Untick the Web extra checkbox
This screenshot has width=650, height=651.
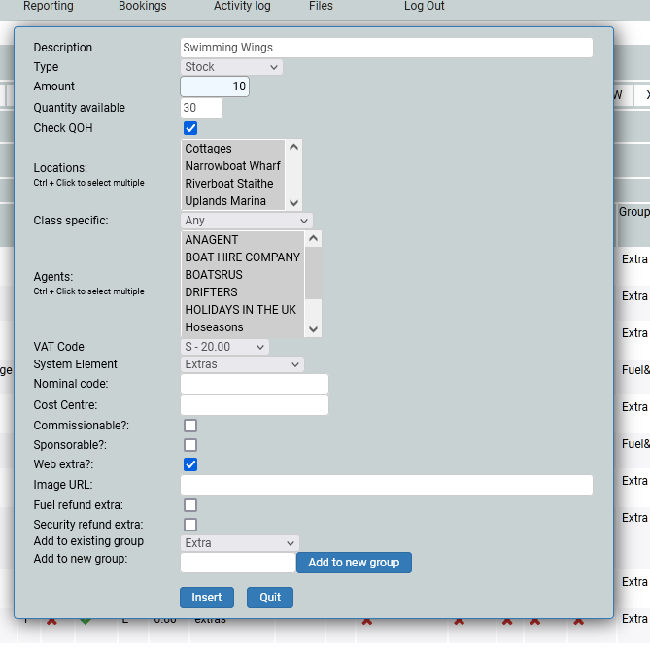190,464
